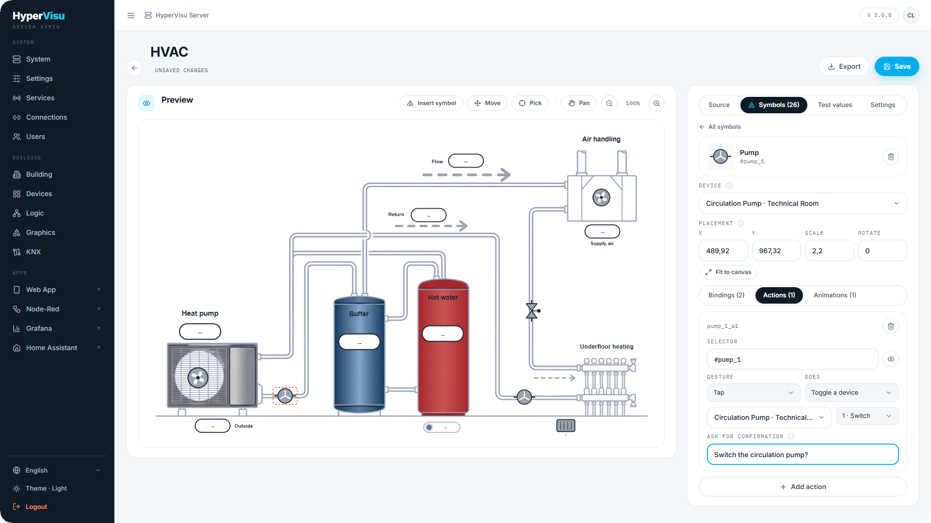Open the Bindings (2) tab
The width and height of the screenshot is (931, 523).
726,295
